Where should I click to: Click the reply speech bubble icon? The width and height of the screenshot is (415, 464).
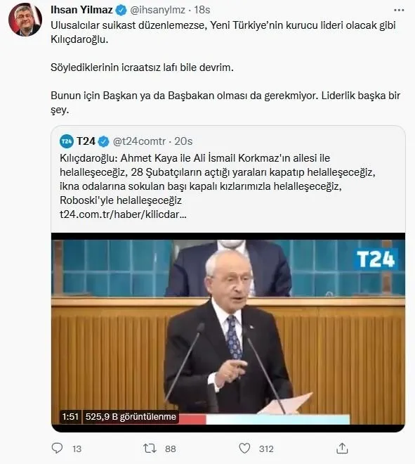coord(57,448)
